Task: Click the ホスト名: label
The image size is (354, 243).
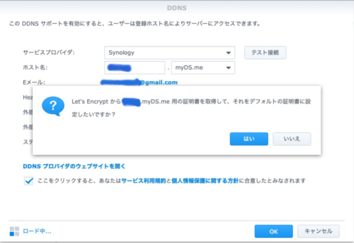Action: pyautogui.click(x=35, y=67)
